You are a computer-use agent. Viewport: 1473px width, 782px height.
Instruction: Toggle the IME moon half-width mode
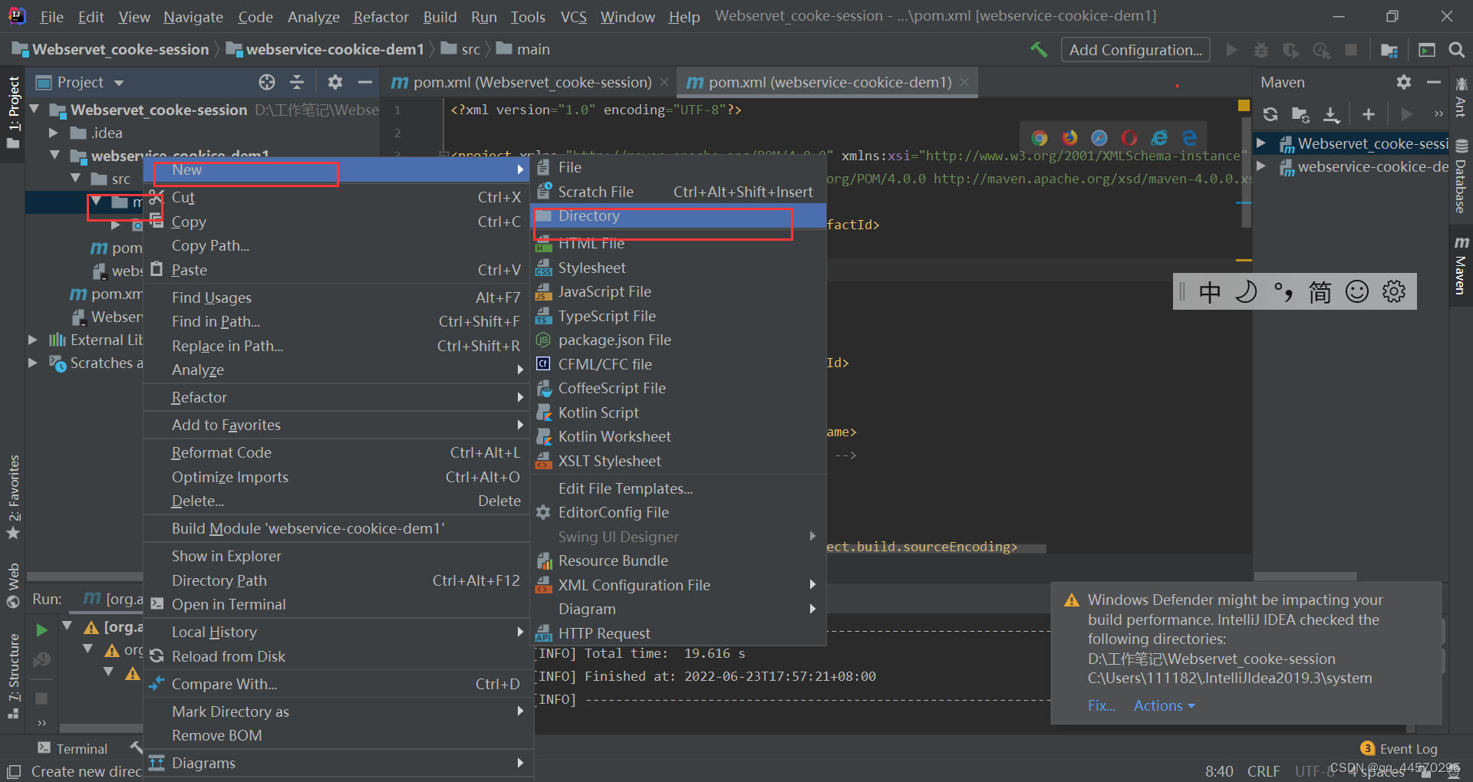[1247, 292]
